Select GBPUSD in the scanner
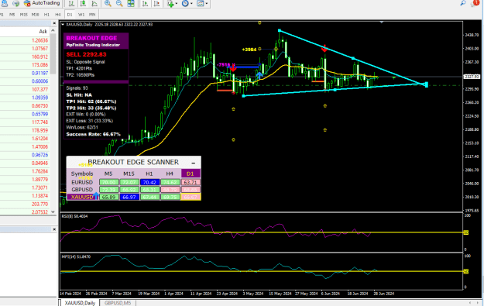 pos(82,190)
